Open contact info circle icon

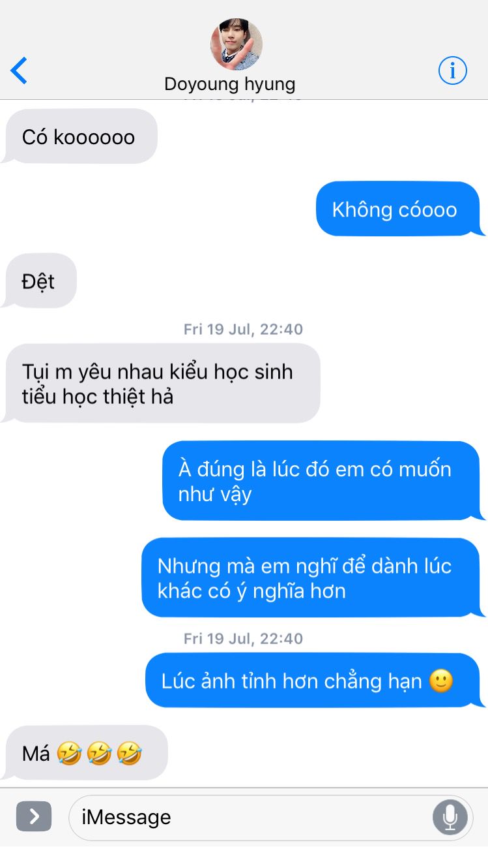452,70
